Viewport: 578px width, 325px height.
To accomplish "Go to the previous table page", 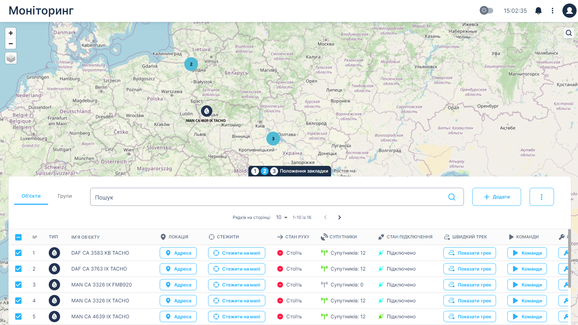I will [325, 217].
